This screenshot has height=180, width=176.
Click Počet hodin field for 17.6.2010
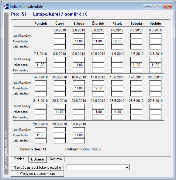[x=98, y=88]
